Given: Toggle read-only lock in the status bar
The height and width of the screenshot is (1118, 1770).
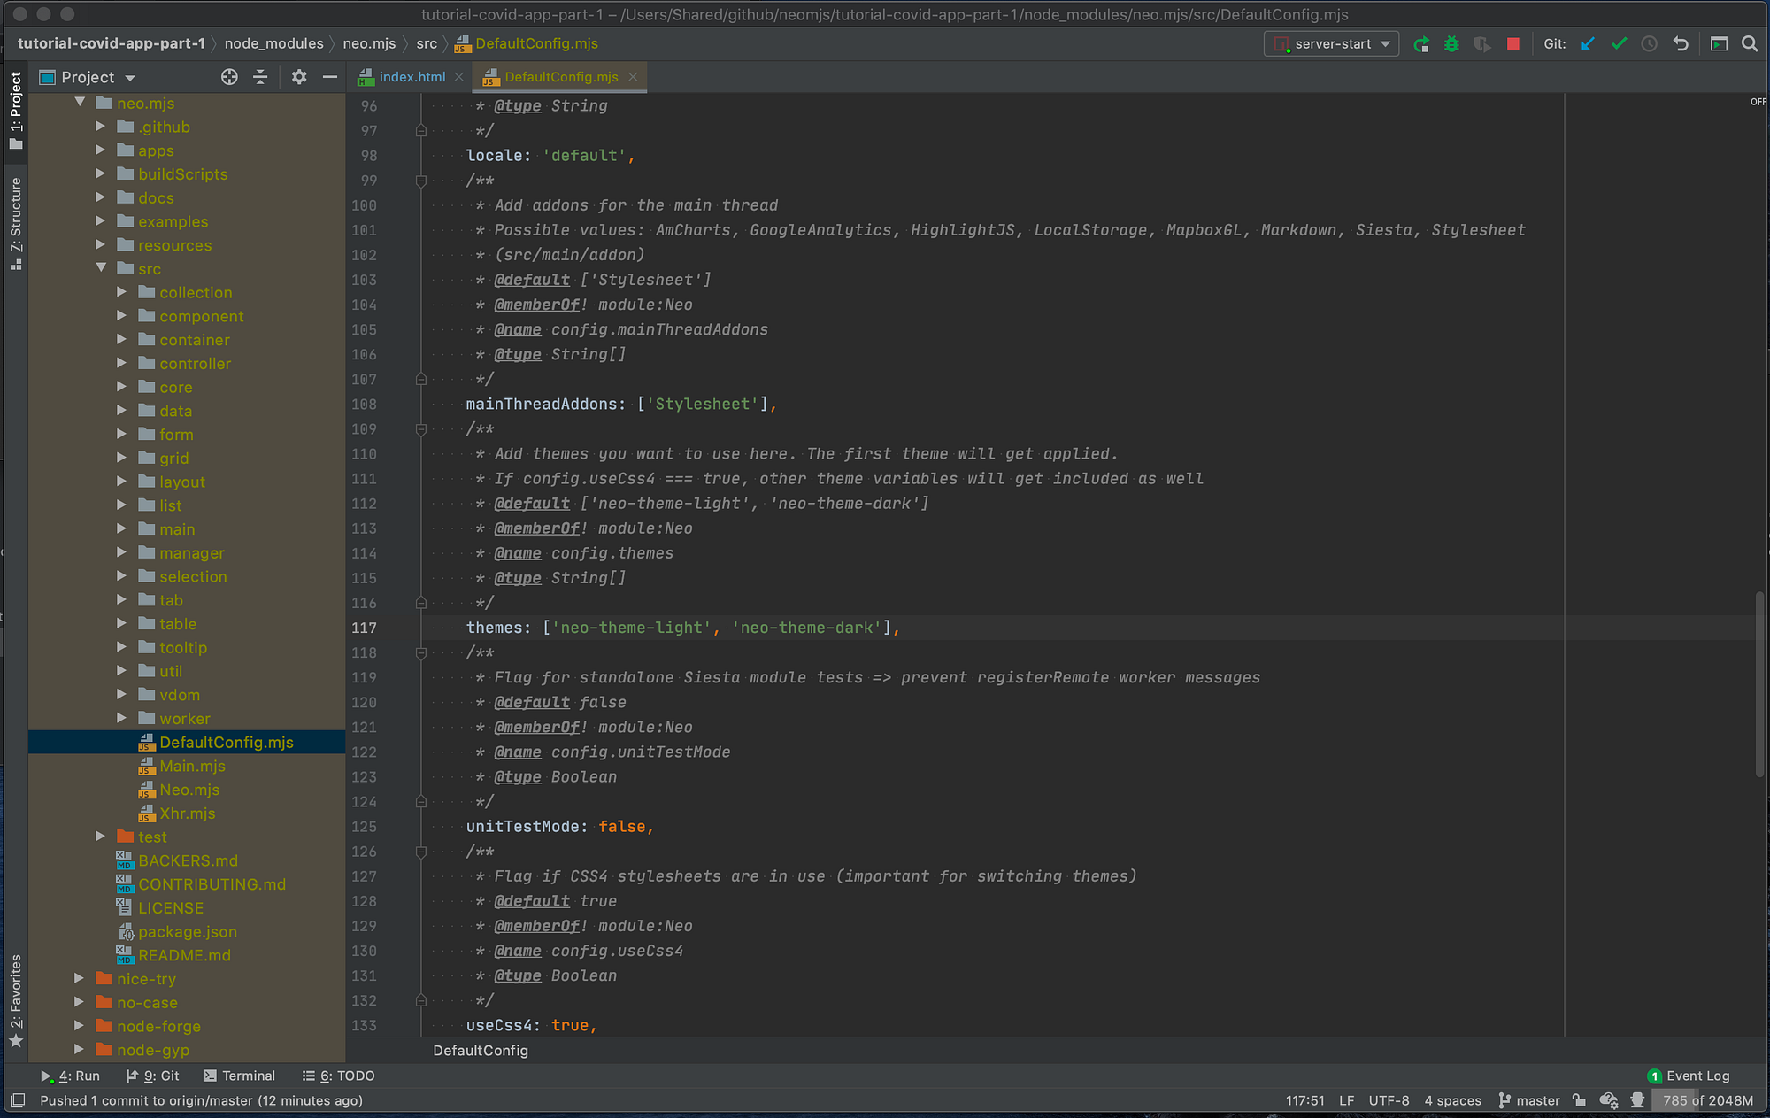Looking at the screenshot, I should click(1579, 1100).
